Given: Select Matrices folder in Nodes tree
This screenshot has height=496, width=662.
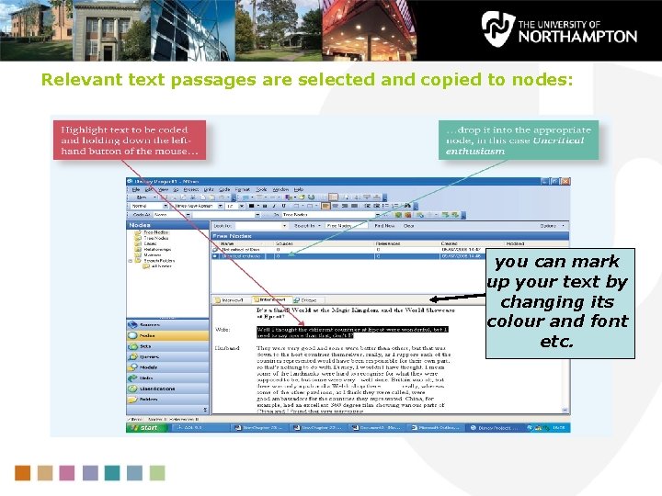Looking at the screenshot, I should coord(148,254).
